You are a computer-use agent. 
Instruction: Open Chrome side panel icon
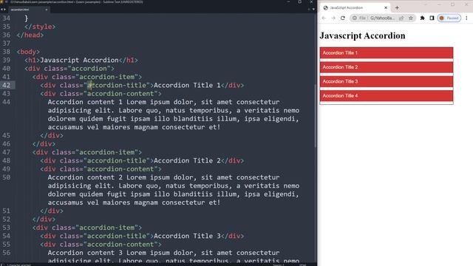tap(432, 18)
